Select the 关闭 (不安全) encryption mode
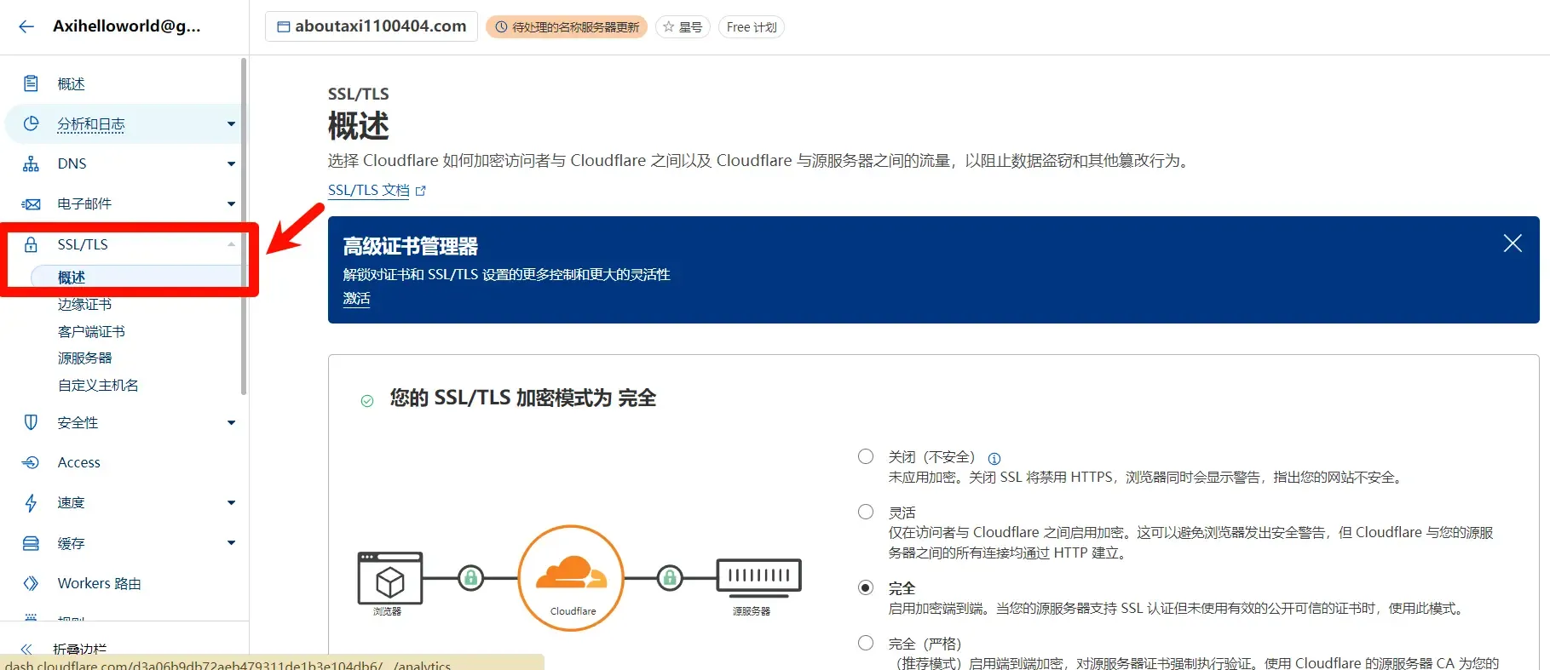 pyautogui.click(x=866, y=456)
